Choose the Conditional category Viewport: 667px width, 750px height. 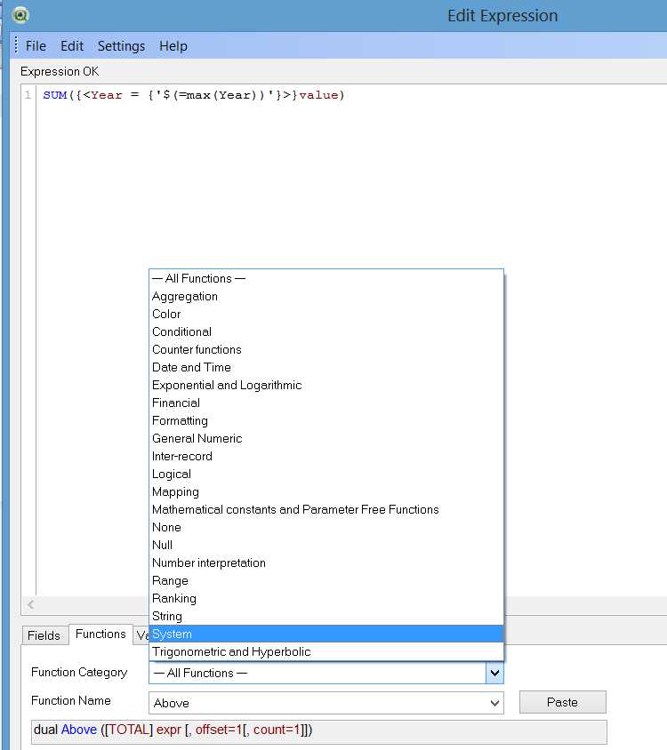pyautogui.click(x=326, y=331)
